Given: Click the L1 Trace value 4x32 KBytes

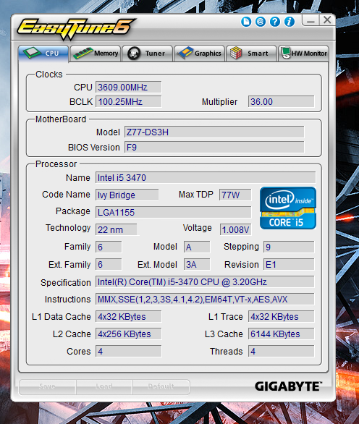Looking at the screenshot, I should click(x=282, y=317).
